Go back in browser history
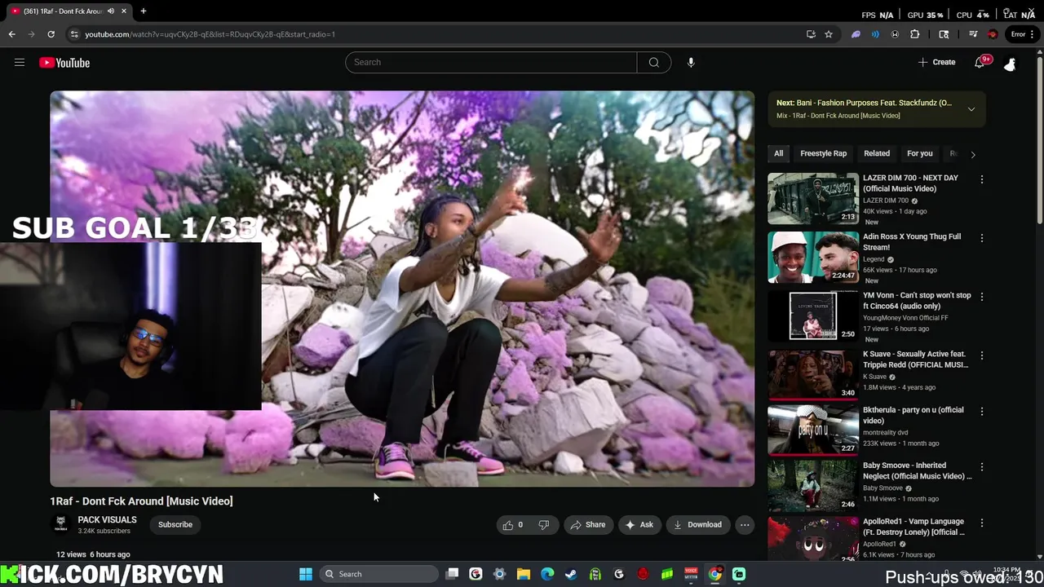 11,34
